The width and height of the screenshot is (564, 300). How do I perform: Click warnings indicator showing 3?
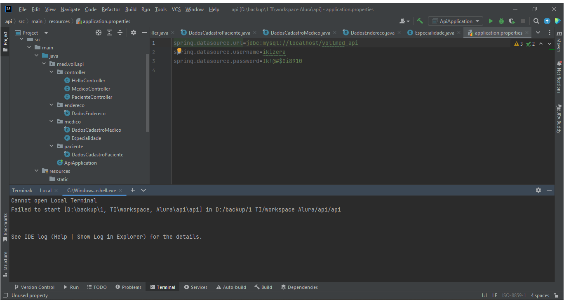click(519, 44)
